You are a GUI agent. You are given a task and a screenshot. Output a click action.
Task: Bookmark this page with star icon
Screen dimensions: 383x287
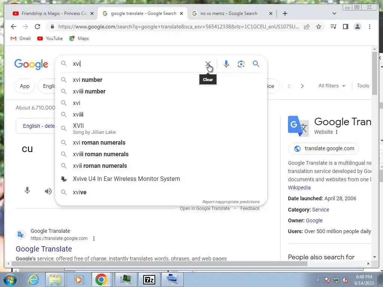[319, 27]
